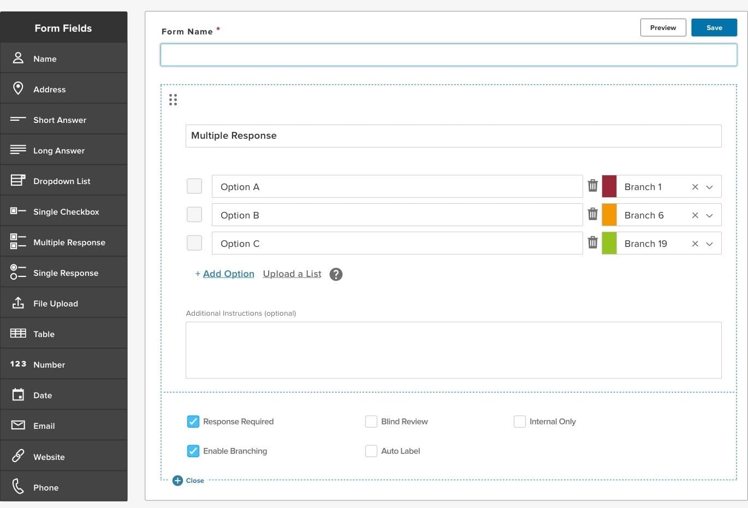748x508 pixels.
Task: Enable the Blind Review checkbox
Action: [371, 421]
